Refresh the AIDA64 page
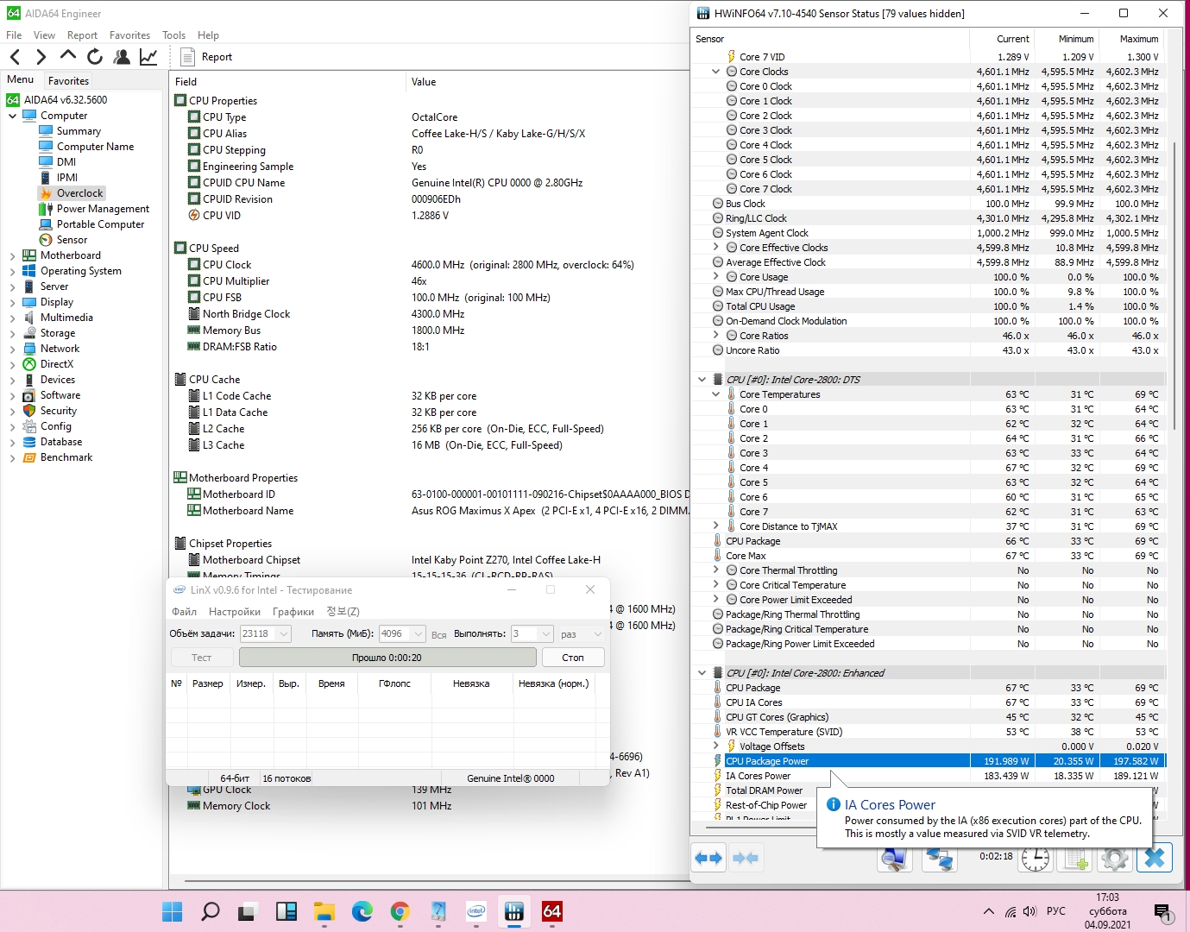 click(95, 57)
